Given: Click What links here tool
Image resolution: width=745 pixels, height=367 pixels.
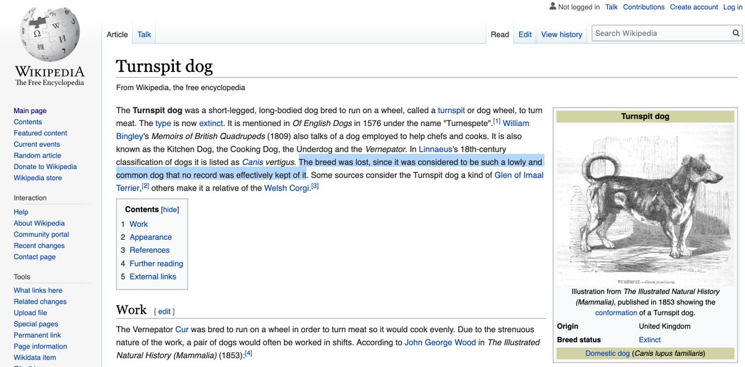Looking at the screenshot, I should tap(38, 290).
